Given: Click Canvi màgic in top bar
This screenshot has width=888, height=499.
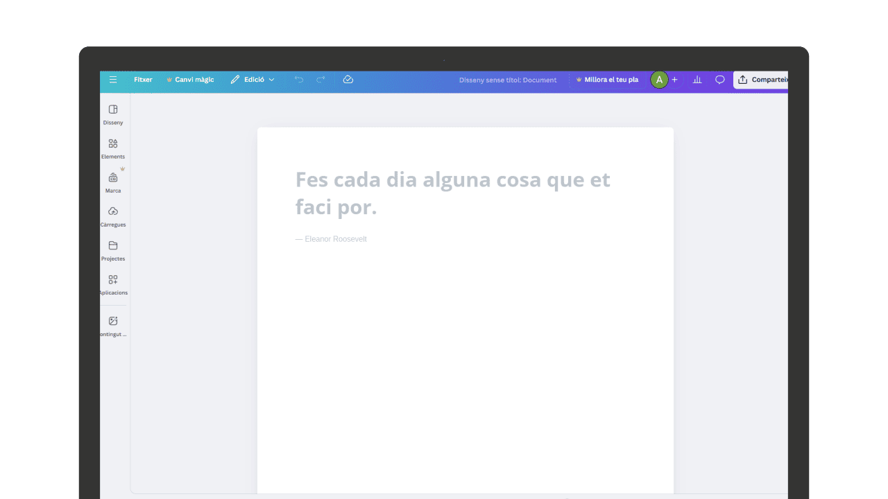Looking at the screenshot, I should 190,80.
